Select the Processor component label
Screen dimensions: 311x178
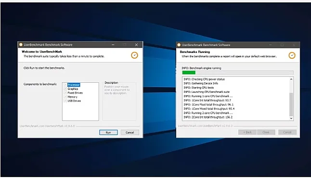pos(74,85)
